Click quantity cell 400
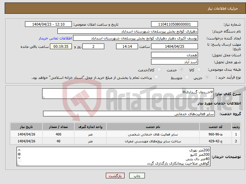246x184 pixels. (58, 134)
